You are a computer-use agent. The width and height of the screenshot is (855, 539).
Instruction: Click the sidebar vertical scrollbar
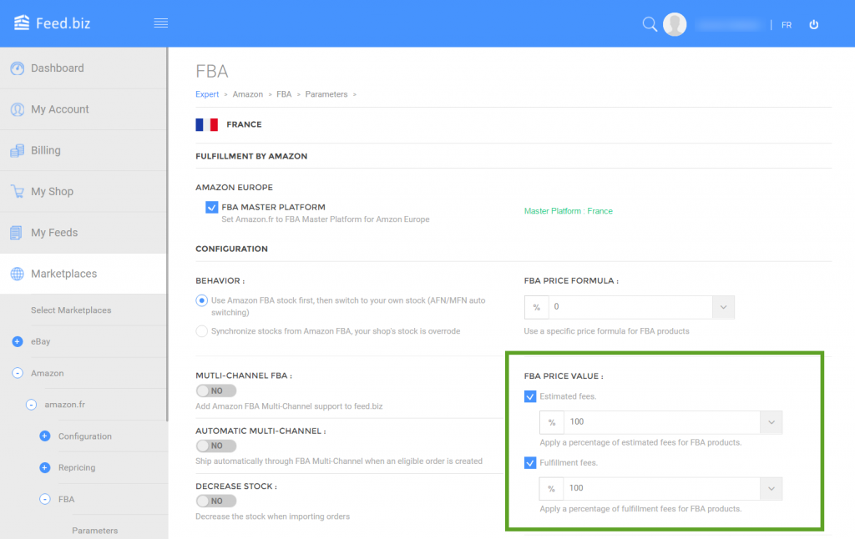[x=167, y=234]
